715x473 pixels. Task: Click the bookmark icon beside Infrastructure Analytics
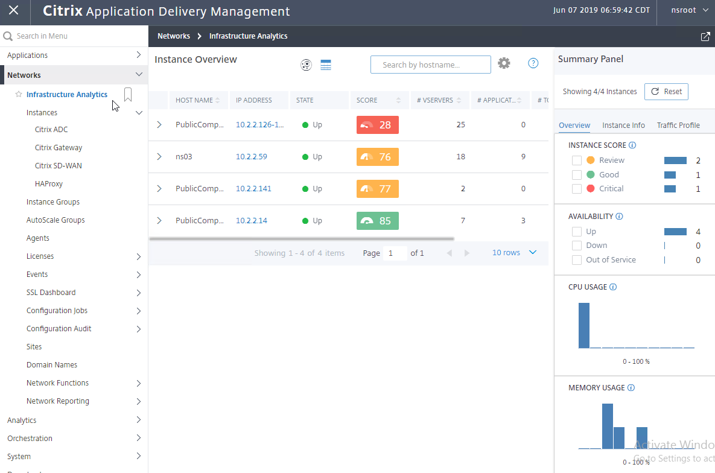coord(128,94)
